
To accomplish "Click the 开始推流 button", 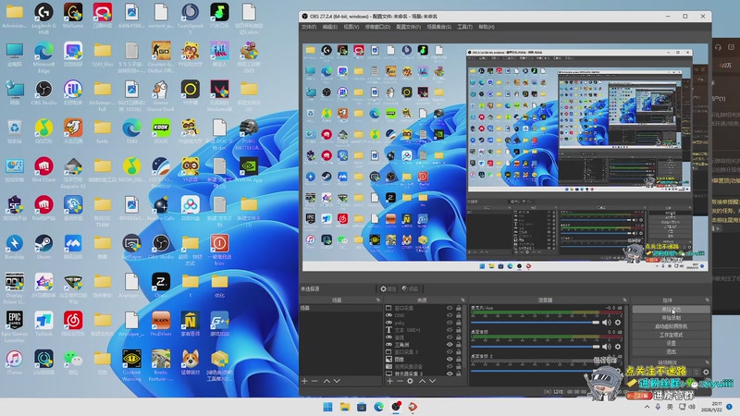I will [672, 310].
